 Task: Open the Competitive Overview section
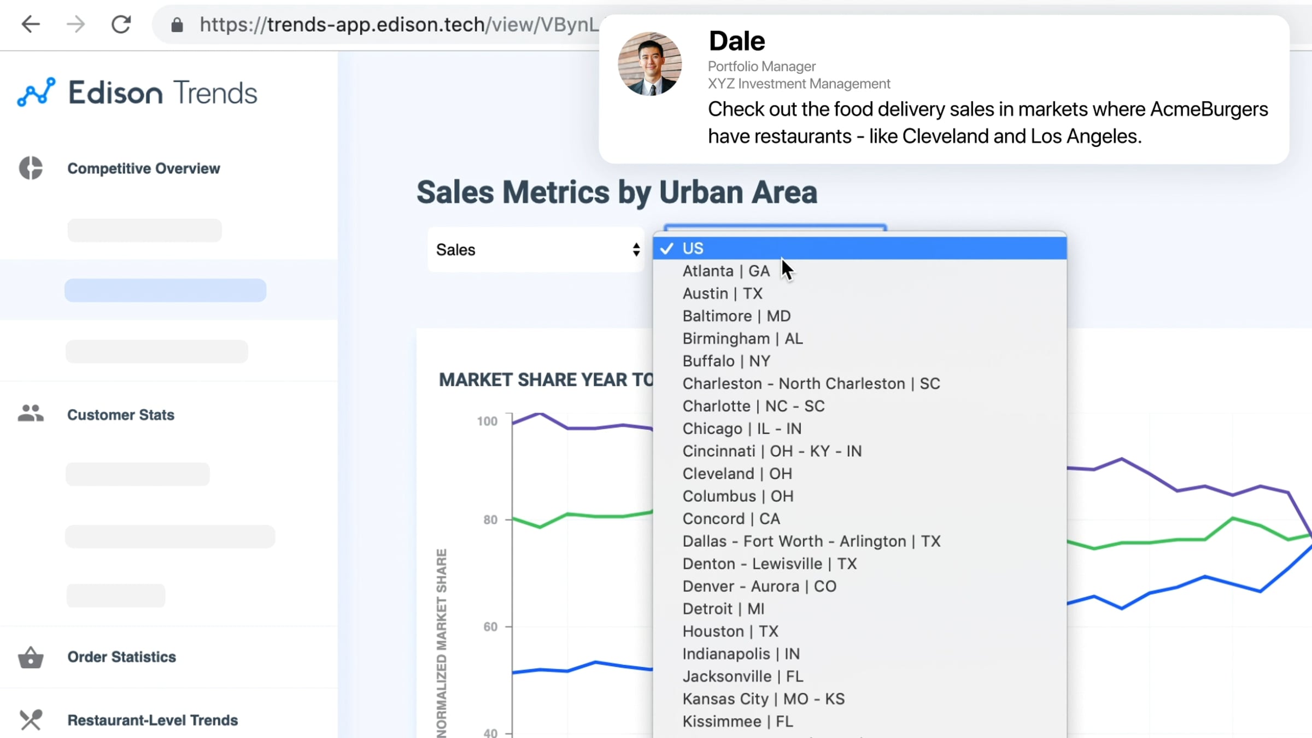(143, 168)
